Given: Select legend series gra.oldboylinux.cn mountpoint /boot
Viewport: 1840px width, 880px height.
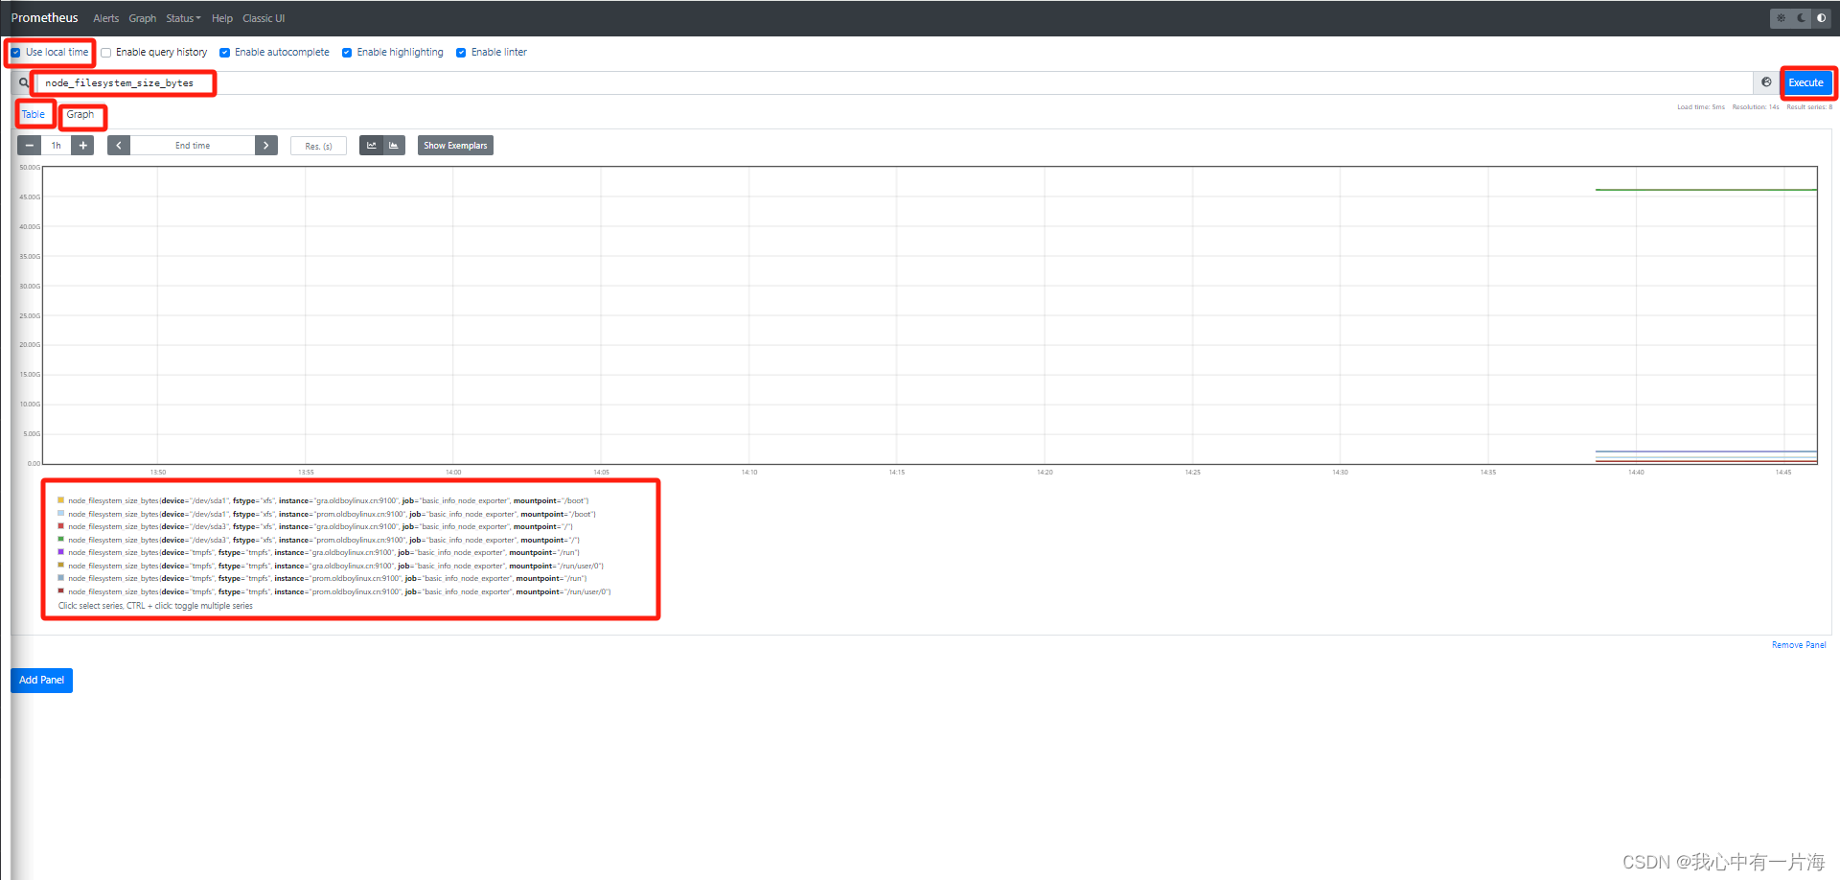Looking at the screenshot, I should (x=329, y=500).
